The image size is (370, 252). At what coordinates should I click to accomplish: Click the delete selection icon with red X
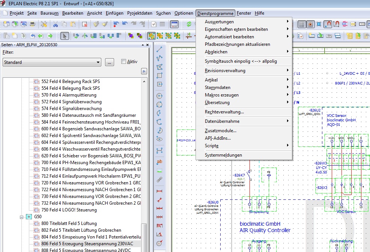pyautogui.click(x=84, y=24)
